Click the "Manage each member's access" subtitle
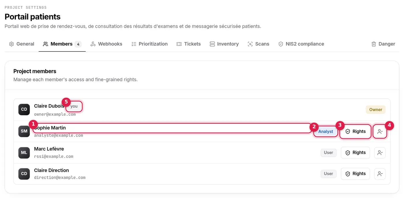Screen dimensions: 404x198 pyautogui.click(x=76, y=79)
